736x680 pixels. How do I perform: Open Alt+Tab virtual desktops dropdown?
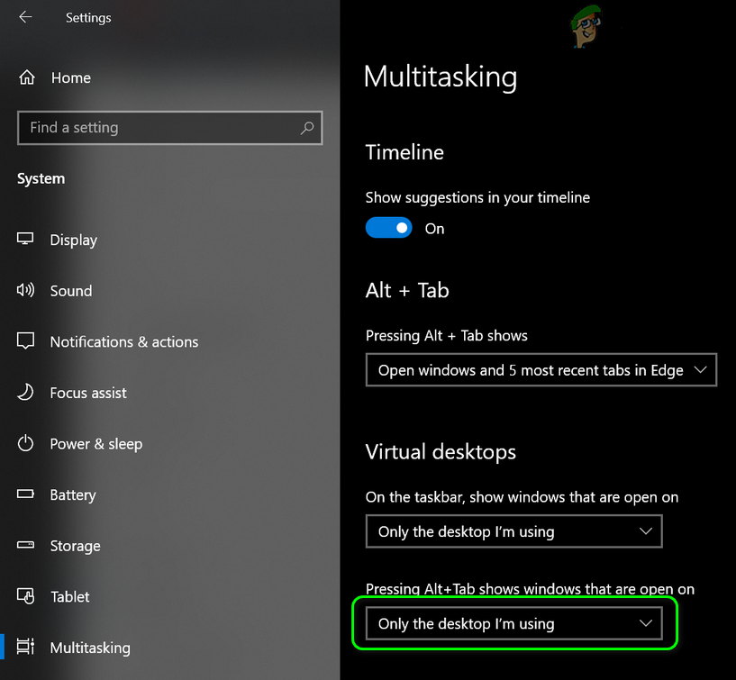pos(514,623)
